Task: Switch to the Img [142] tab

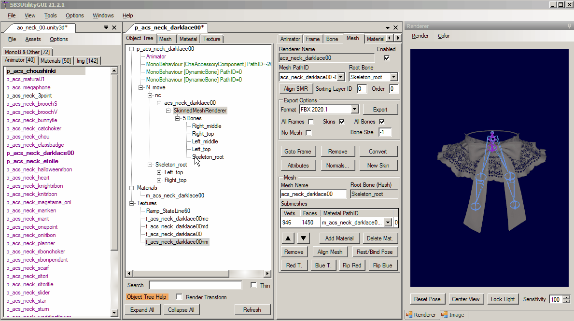Action: 87,61
